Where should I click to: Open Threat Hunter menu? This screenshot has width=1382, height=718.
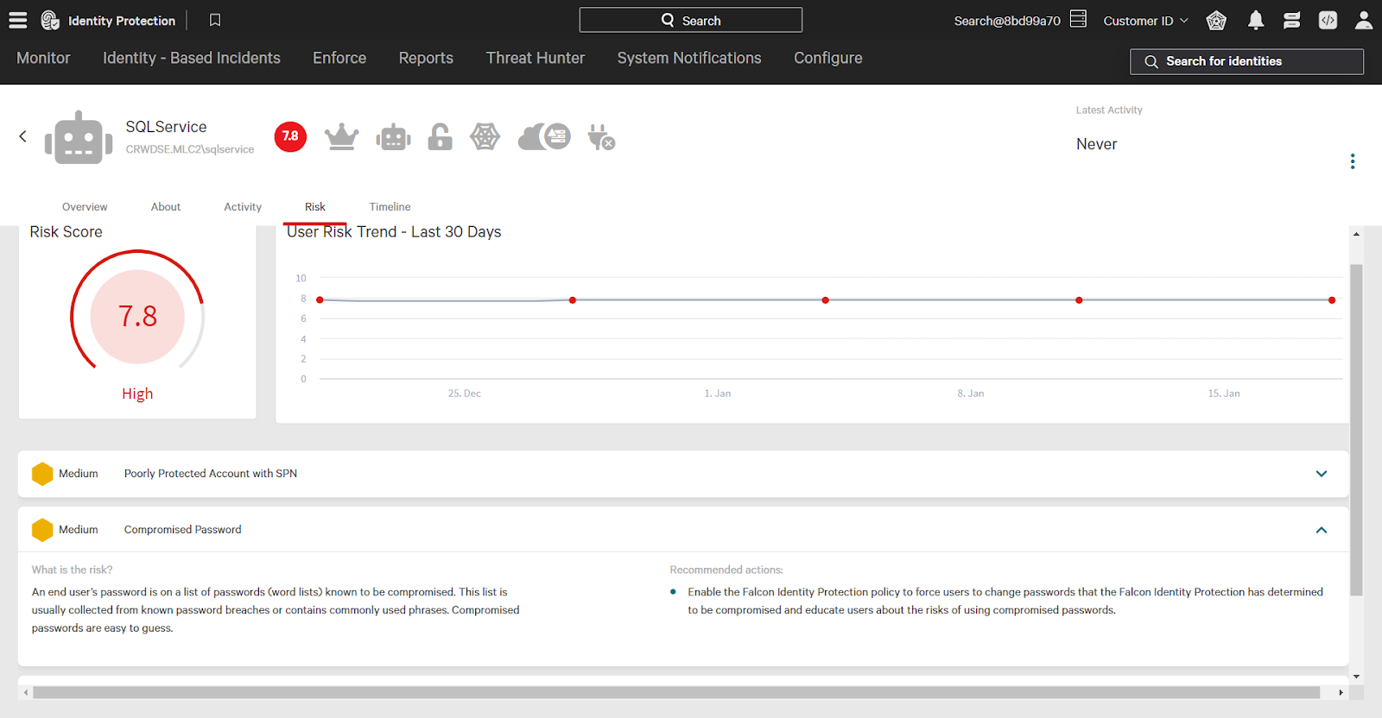[x=536, y=58]
